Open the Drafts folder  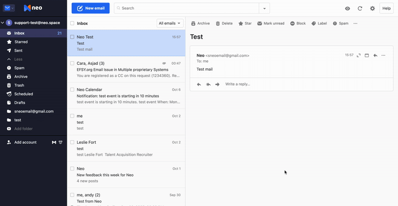click(33, 103)
